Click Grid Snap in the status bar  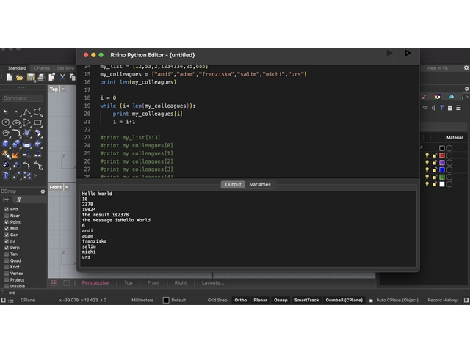(217, 300)
